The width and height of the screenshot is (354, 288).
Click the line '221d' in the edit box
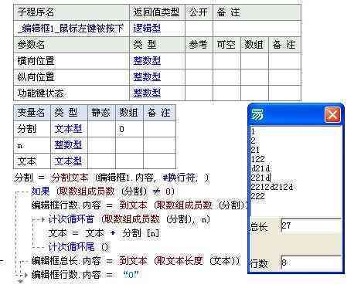[x=260, y=178]
